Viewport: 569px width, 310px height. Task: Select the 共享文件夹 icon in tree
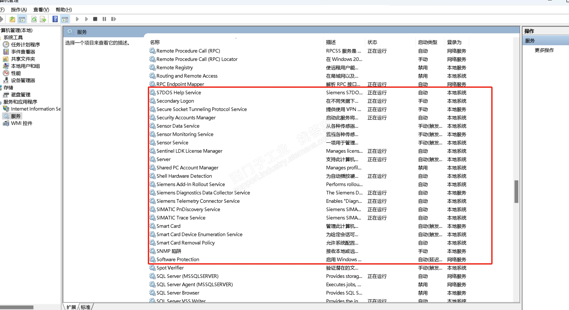click(x=6, y=59)
